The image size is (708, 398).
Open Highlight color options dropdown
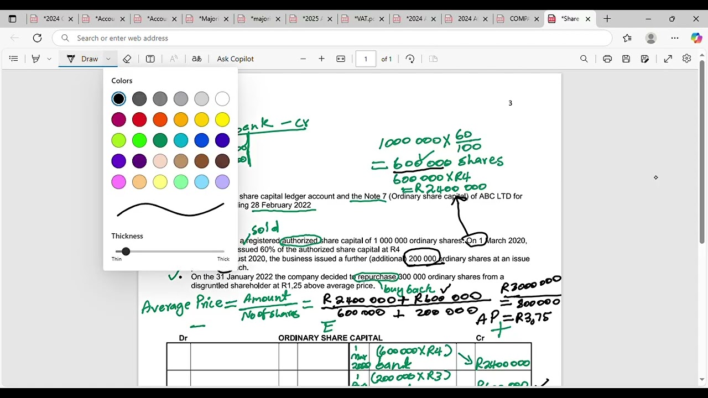(49, 59)
